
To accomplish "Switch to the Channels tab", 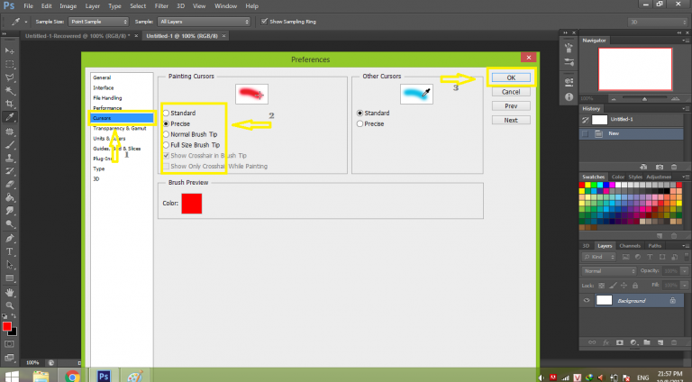I will [x=630, y=246].
